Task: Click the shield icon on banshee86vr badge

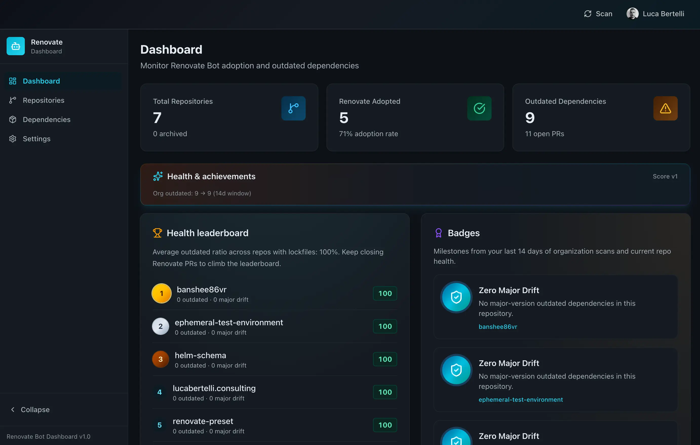Action: coord(456,297)
